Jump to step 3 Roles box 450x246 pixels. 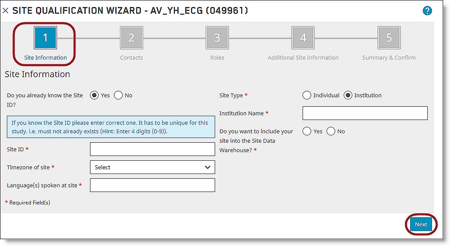pyautogui.click(x=217, y=38)
